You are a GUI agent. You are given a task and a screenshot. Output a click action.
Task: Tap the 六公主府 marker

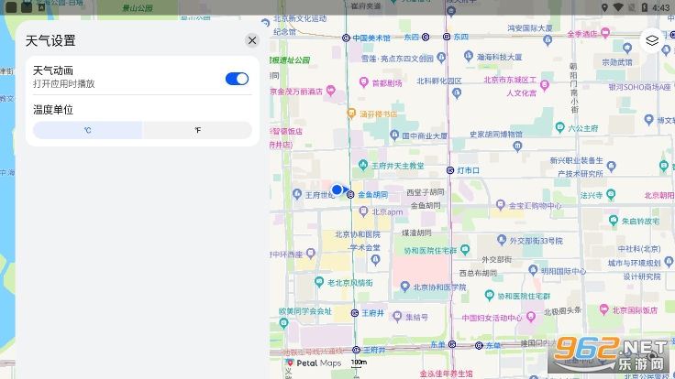coord(559,126)
